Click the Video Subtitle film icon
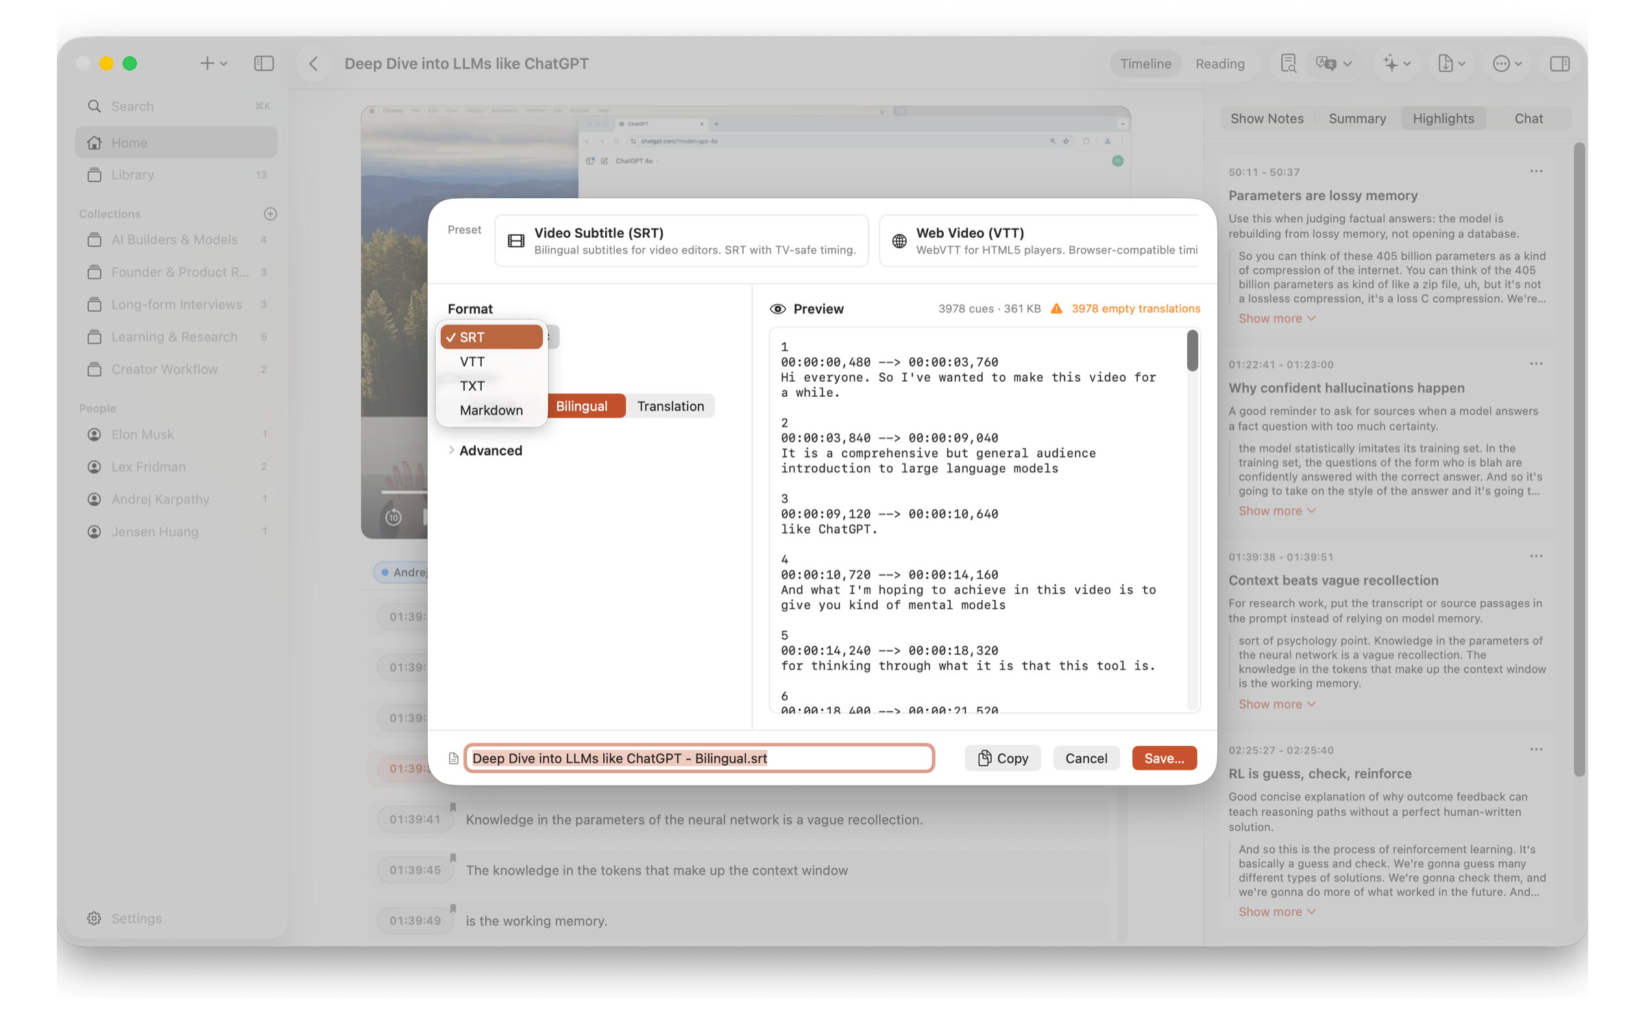This screenshot has height=1020, width=1645. point(516,241)
